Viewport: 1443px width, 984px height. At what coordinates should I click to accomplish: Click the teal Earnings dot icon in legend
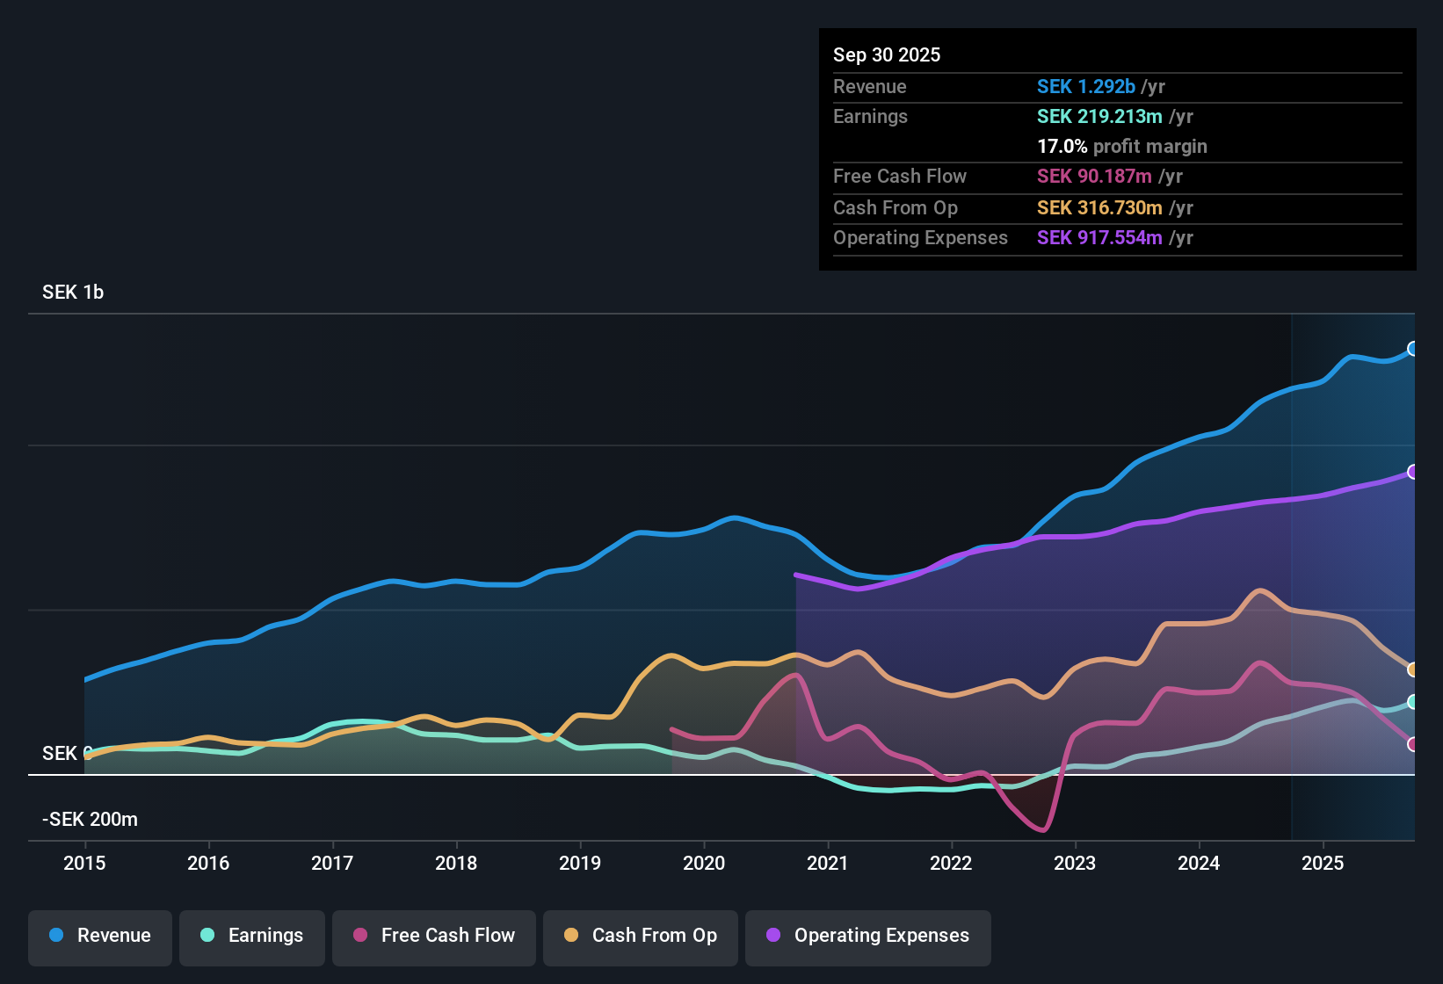207,936
